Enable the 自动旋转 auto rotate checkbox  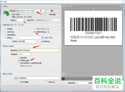[x=19, y=58]
